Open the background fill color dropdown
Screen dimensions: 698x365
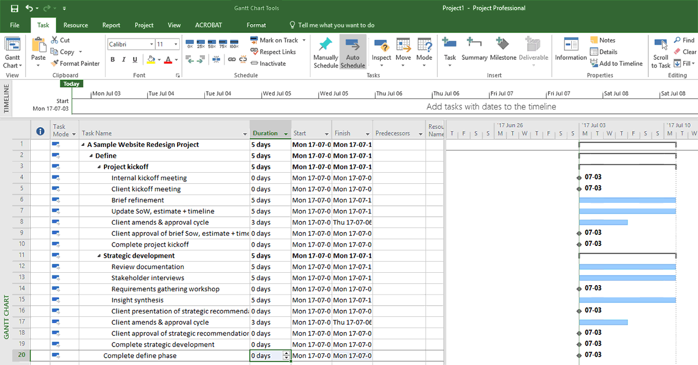point(159,60)
